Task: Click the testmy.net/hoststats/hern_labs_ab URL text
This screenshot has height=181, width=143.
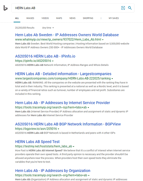Action: pos(43,146)
